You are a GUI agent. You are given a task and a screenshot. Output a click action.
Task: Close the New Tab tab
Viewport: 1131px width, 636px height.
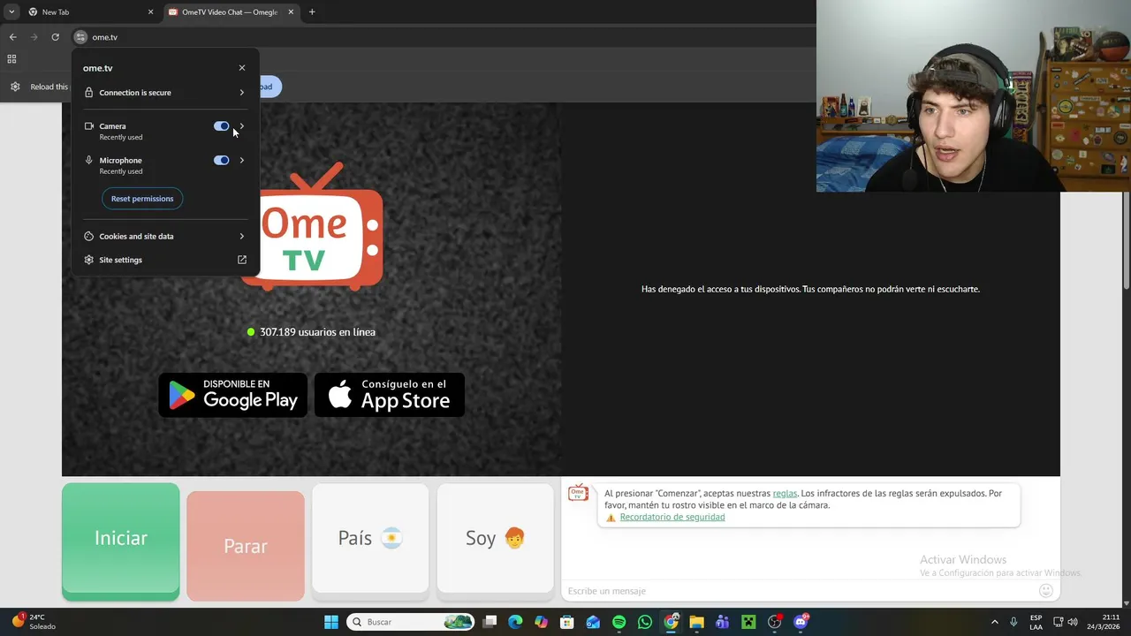[x=150, y=12]
